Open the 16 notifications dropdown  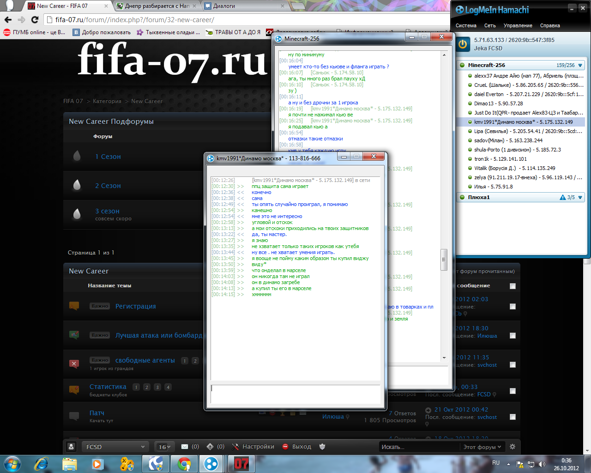click(x=164, y=447)
